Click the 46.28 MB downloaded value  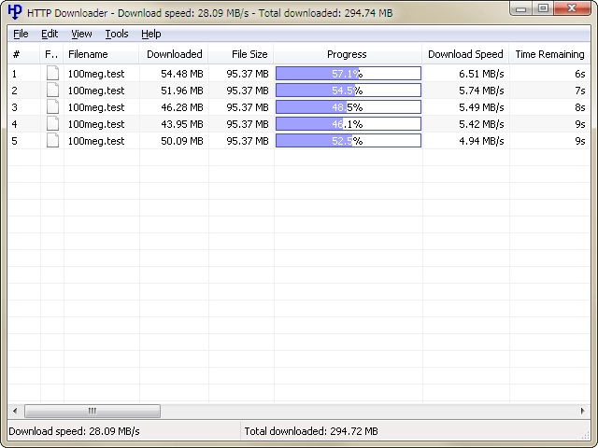click(182, 107)
